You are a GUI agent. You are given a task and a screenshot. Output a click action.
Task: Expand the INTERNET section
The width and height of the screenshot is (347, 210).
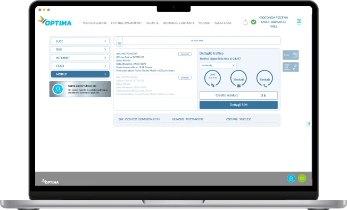80,58
